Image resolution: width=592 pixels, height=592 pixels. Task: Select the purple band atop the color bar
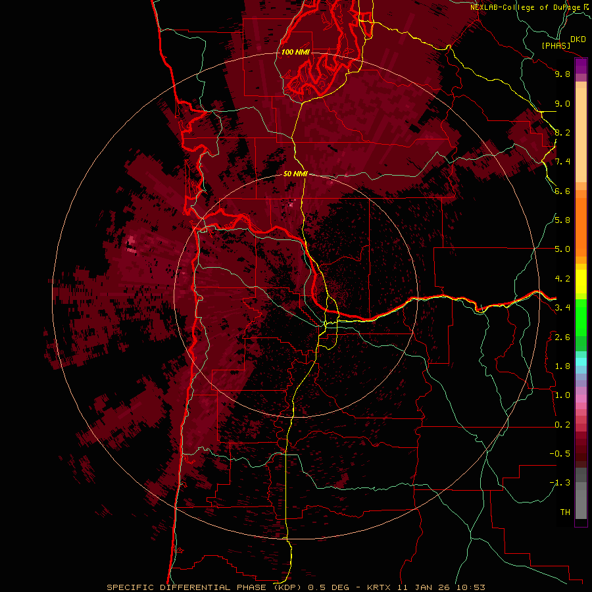coord(581,66)
